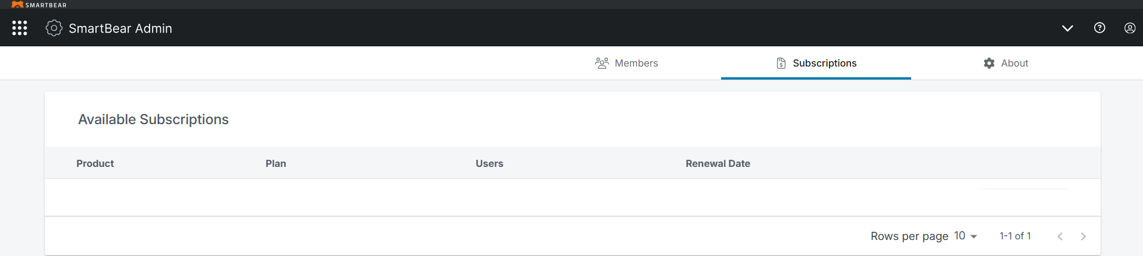Expand the header chevron dropdown
This screenshot has height=256, width=1143.
tap(1067, 28)
